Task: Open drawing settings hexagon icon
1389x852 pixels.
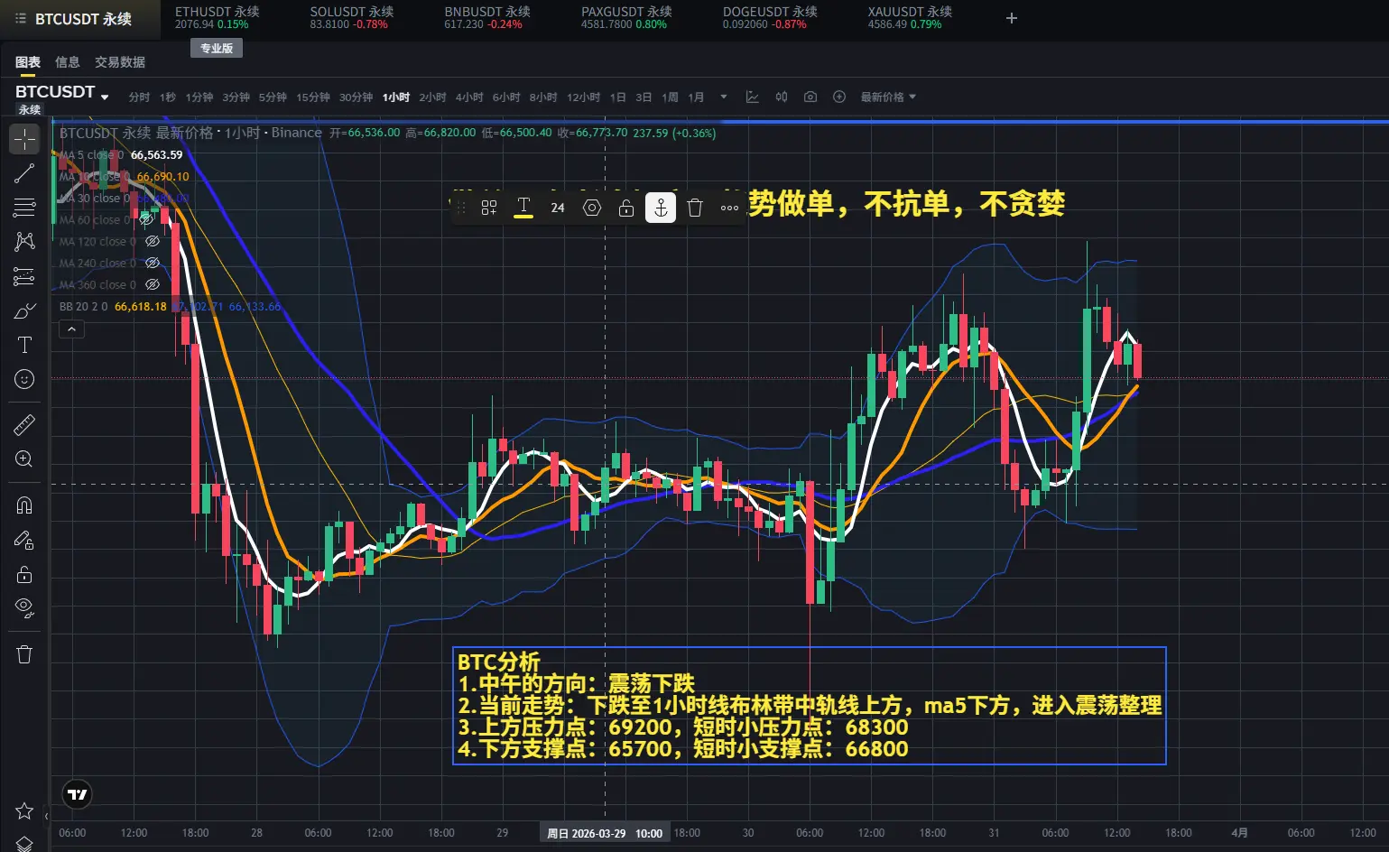Action: click(x=592, y=208)
